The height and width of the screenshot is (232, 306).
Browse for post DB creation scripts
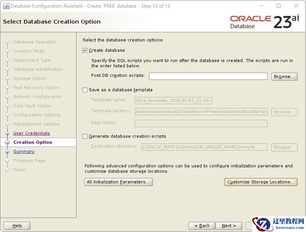[x=284, y=77]
